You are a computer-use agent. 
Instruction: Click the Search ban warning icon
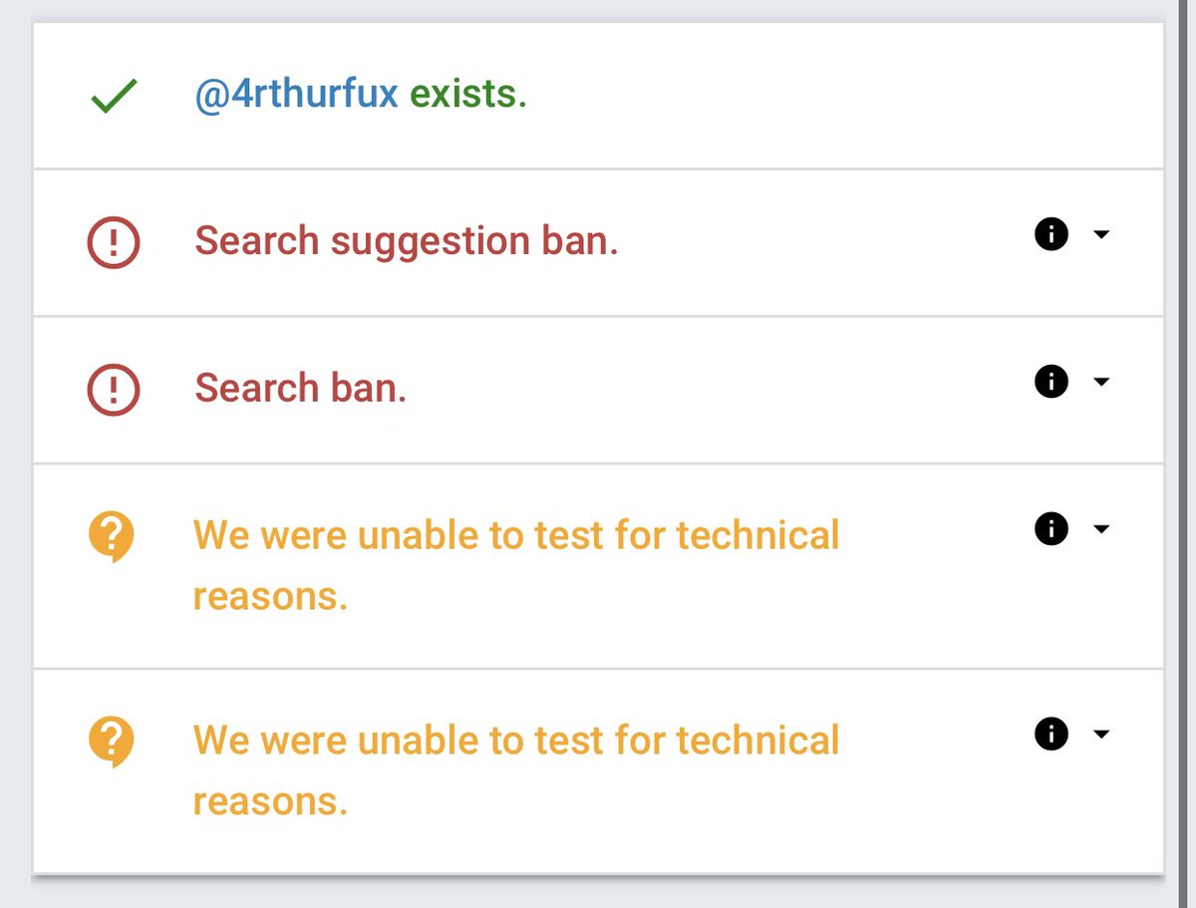(x=114, y=389)
